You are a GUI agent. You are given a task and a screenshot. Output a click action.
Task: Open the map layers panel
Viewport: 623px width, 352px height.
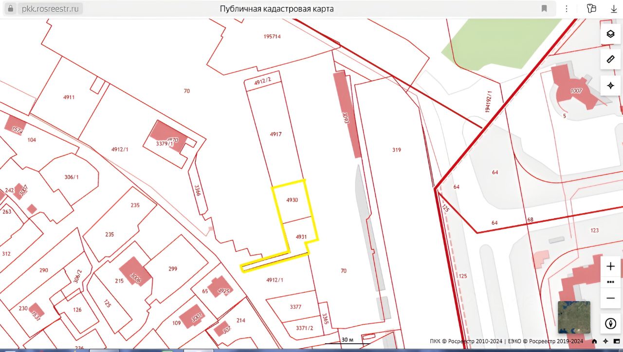pos(610,34)
